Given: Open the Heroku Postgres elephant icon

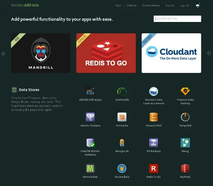Looking at the screenshot, I should (x=90, y=117).
